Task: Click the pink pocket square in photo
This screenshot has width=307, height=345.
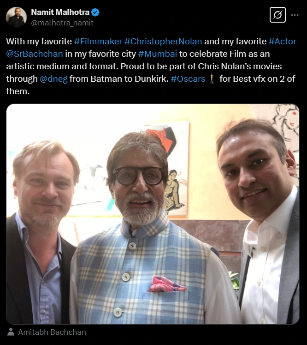Action: pyautogui.click(x=167, y=284)
